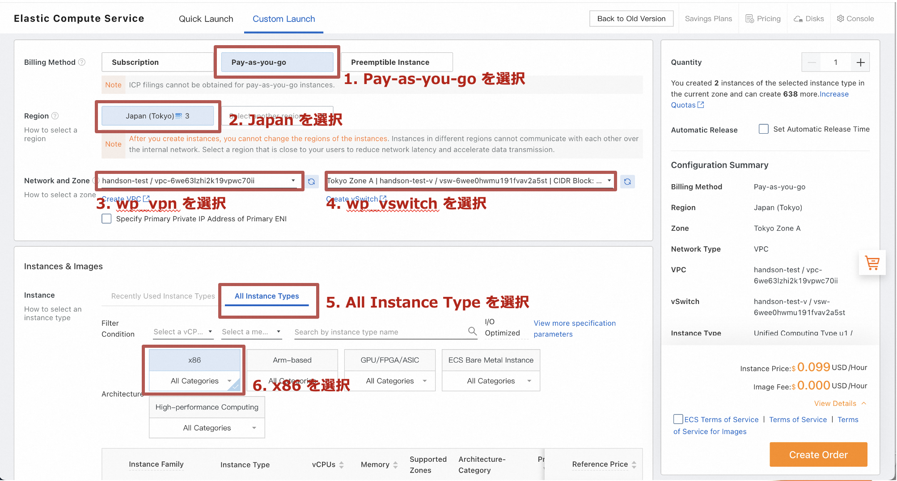Open the Create vSwitch link
Image resolution: width=897 pixels, height=481 pixels.
click(356, 199)
